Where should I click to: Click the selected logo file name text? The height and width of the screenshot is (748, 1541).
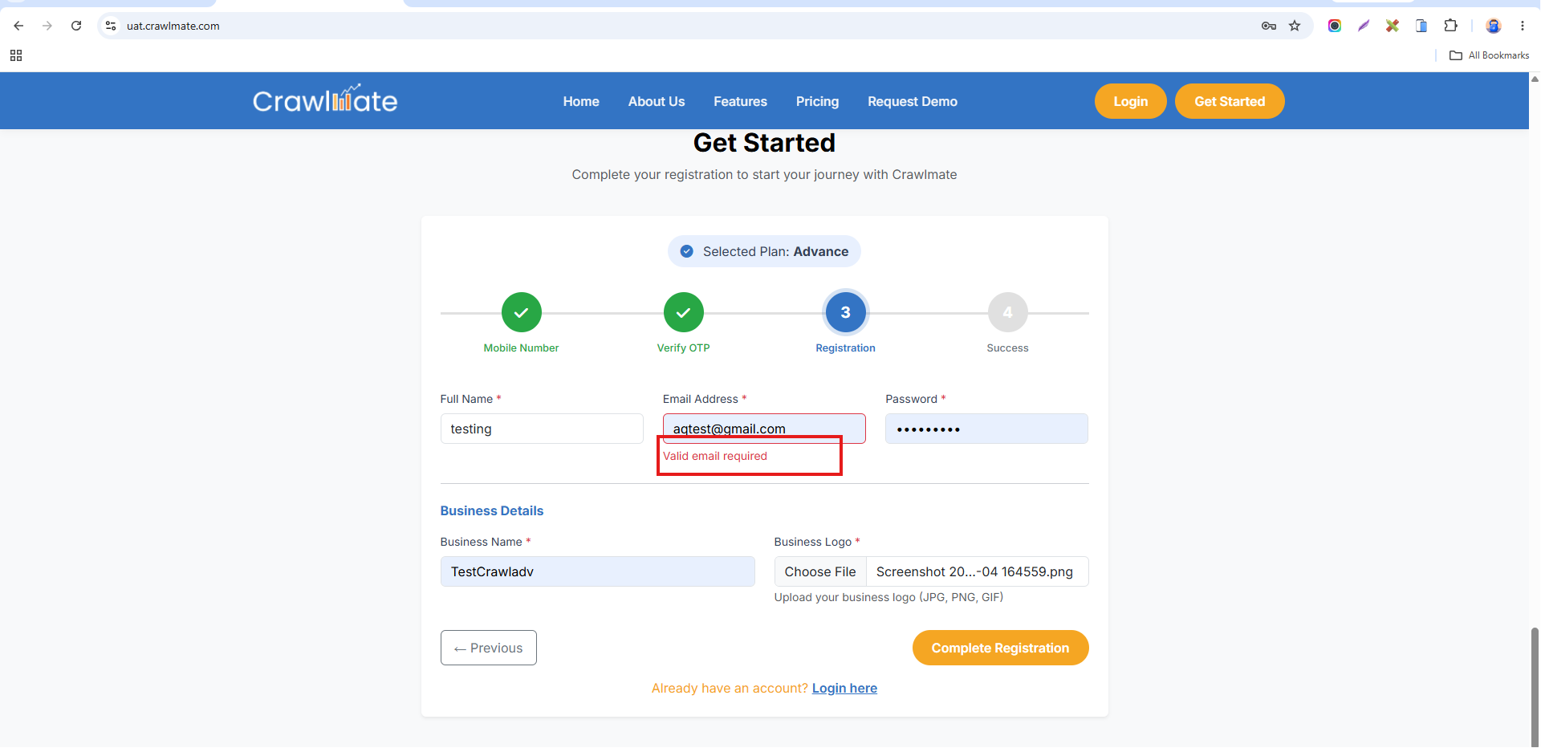point(974,571)
